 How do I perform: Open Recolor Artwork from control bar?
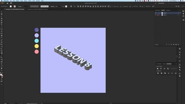[x=71, y=6]
